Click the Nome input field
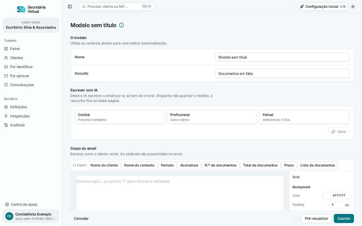Viewport: 362px width, 226px height. 282,57
